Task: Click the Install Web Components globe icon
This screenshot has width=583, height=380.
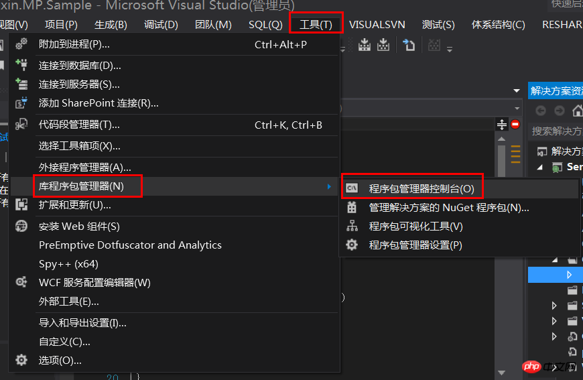Action: 21,226
